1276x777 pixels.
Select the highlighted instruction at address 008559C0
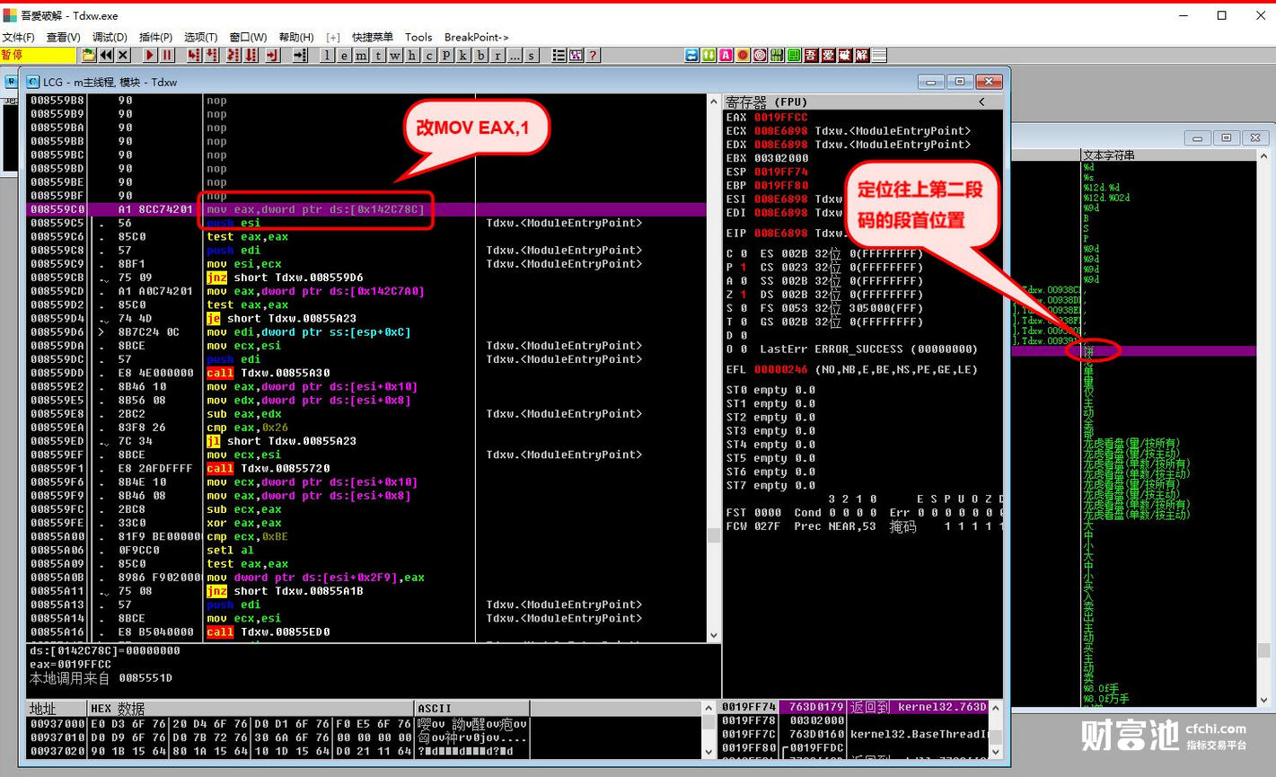tap(314, 209)
